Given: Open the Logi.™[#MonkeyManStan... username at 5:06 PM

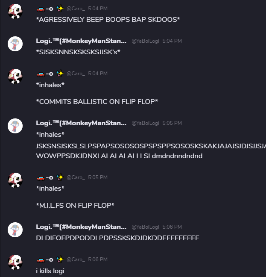Looking at the screenshot, I should (81, 227).
